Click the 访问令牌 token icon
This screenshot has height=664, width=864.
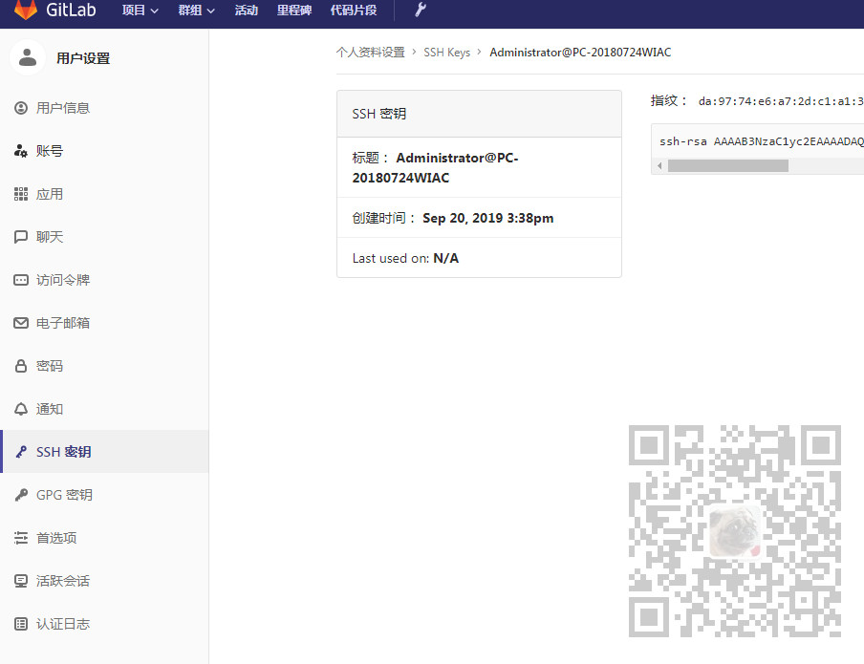[21, 280]
